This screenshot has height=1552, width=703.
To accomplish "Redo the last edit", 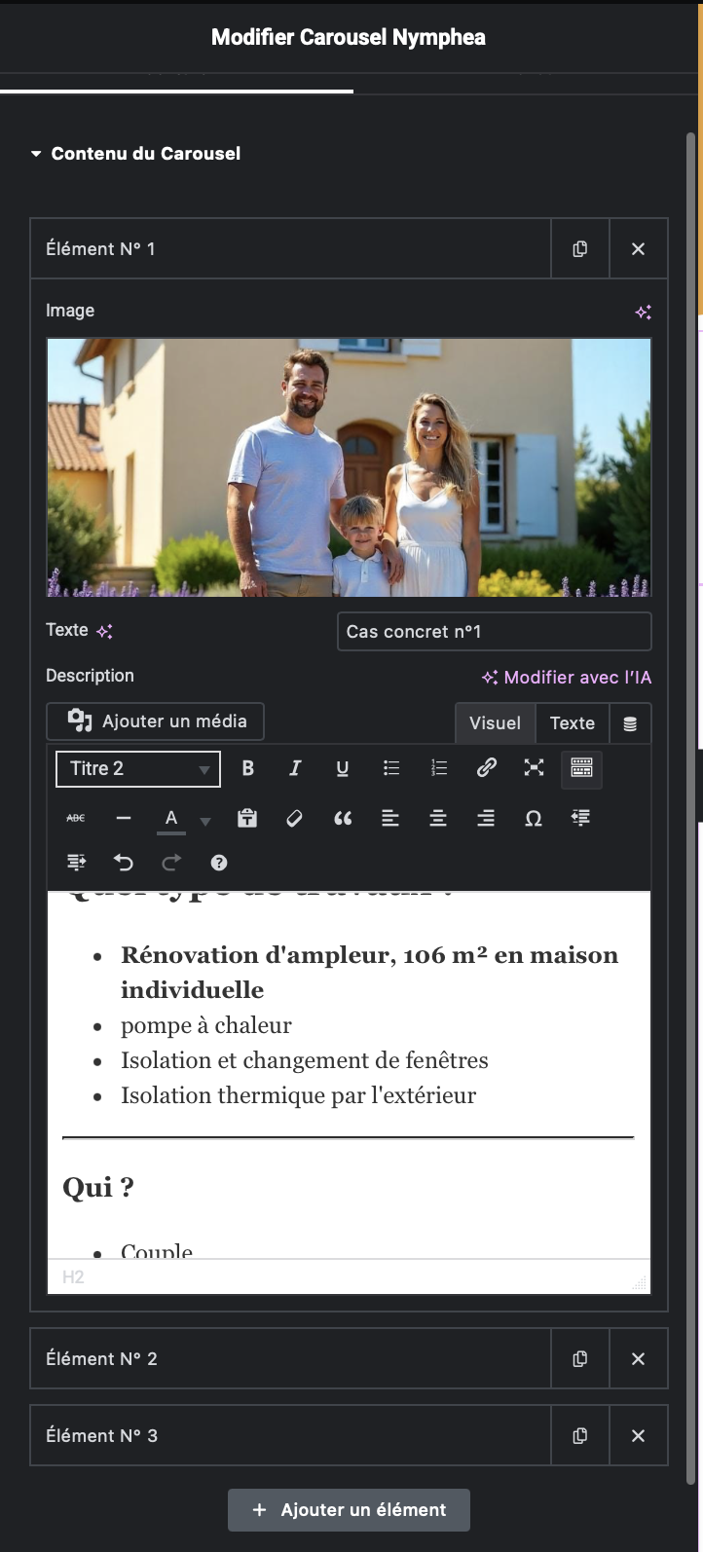I will pyautogui.click(x=171, y=863).
